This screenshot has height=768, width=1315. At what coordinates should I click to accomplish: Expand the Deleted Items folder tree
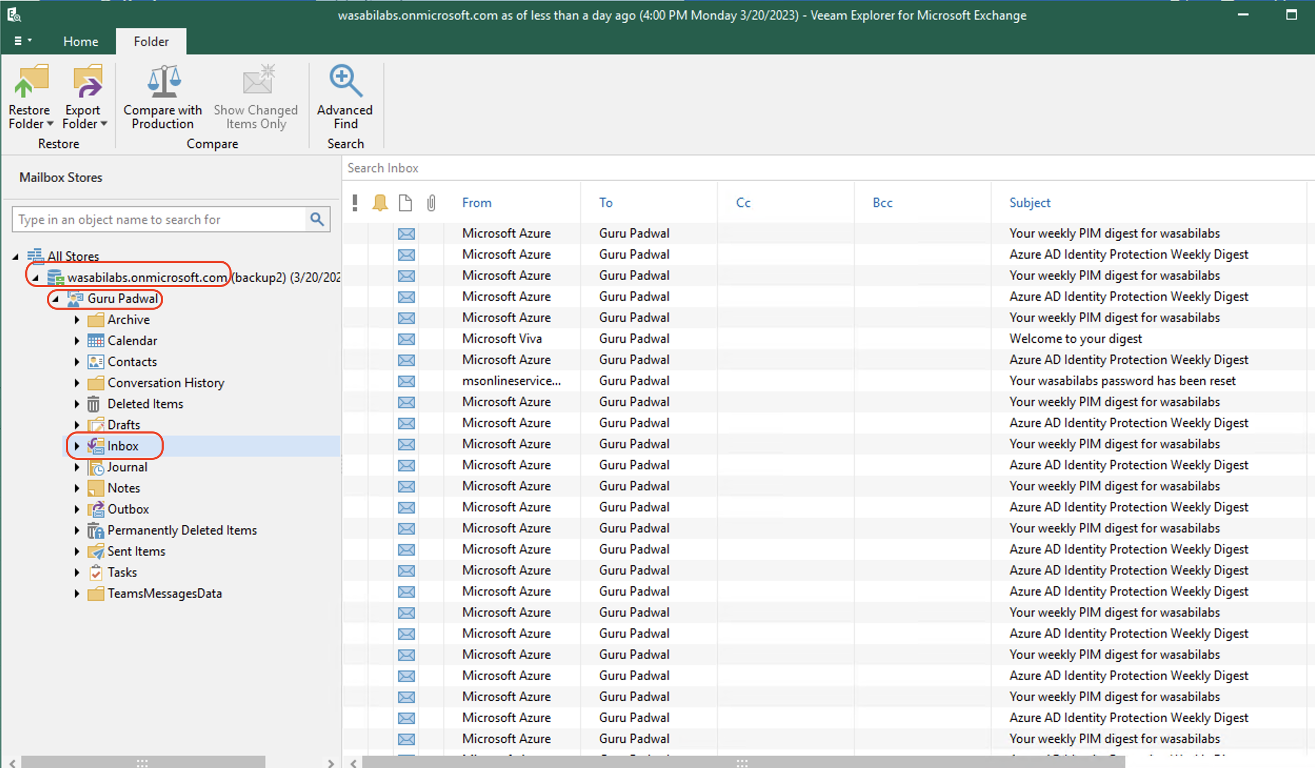[x=77, y=403]
